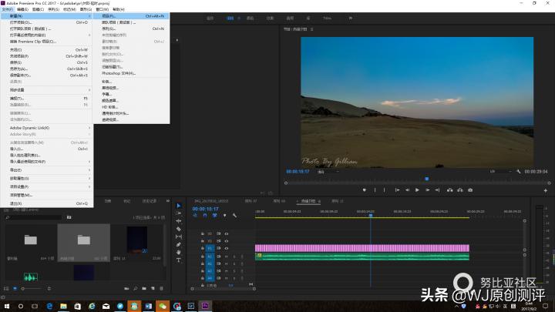
Task: Select the Pen tool
Action: (x=179, y=245)
